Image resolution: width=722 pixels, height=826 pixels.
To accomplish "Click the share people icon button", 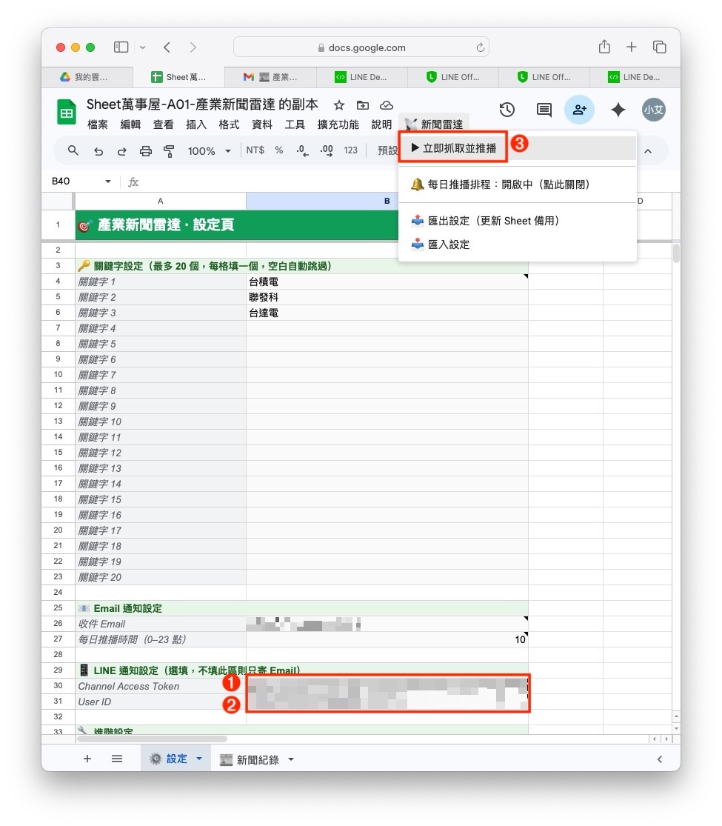I will [x=579, y=110].
